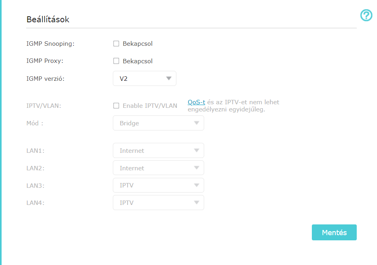Check the Enable IPTV/VLAN box
Screen dimensions: 377x265
[116, 106]
